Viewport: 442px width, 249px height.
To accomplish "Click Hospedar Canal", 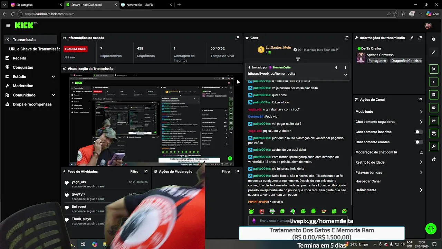I will coord(368,181).
